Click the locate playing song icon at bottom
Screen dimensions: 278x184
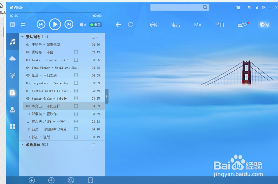(51, 180)
